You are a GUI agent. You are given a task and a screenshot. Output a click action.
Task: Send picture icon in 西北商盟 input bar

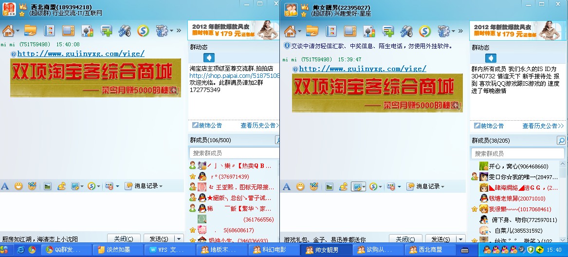click(x=47, y=186)
